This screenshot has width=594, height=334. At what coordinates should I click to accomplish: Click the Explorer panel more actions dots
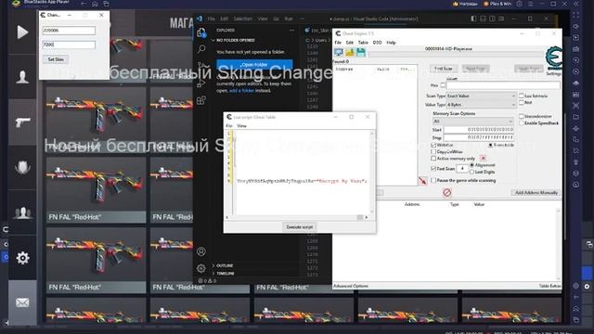point(291,31)
